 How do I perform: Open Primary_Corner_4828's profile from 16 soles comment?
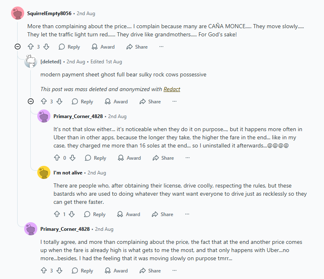pyautogui.click(x=78, y=116)
